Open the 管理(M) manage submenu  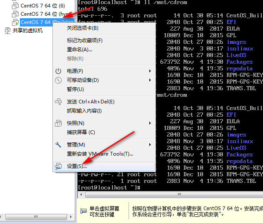104,145
